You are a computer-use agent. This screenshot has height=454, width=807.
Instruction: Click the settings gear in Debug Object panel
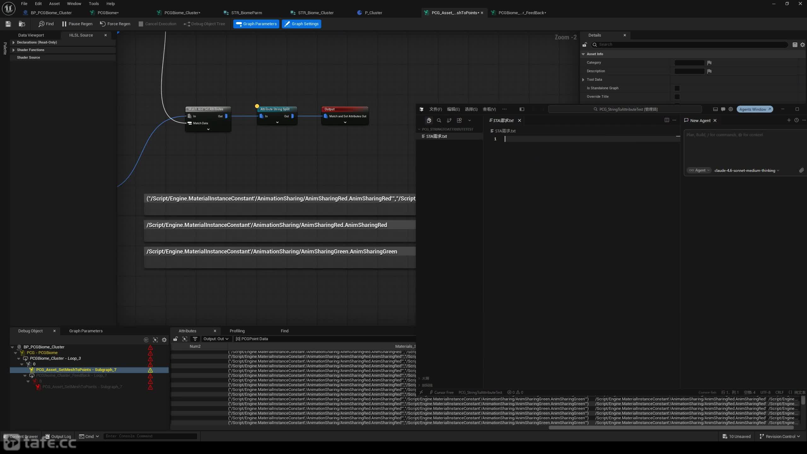(164, 340)
